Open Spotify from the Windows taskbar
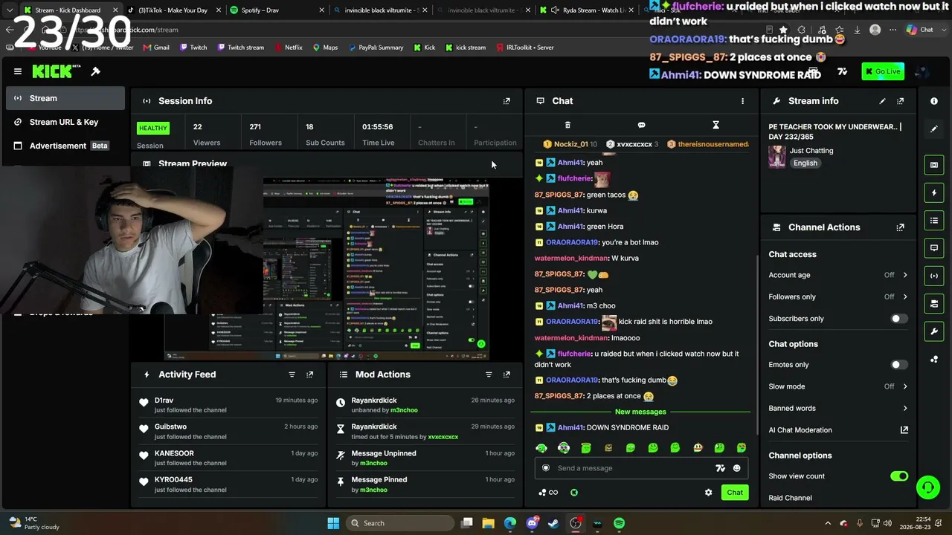 coord(619,523)
